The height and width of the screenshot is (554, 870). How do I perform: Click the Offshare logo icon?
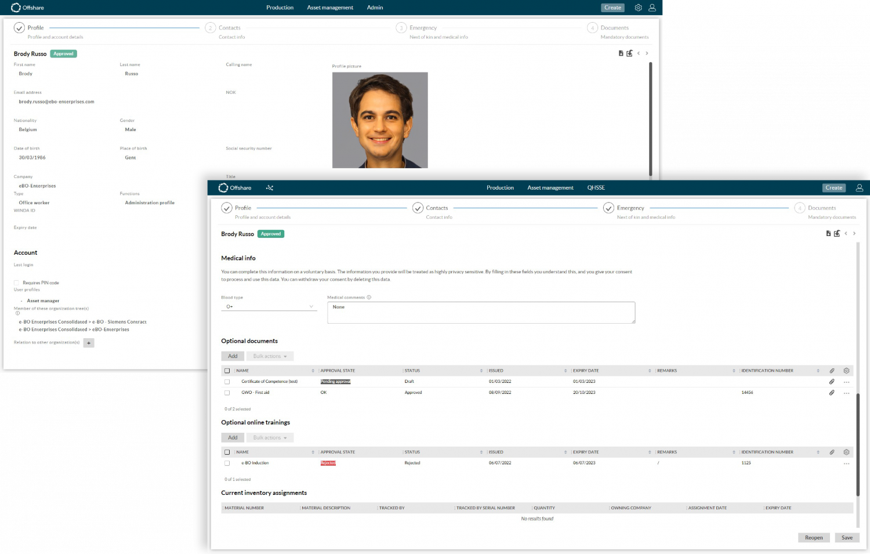tap(223, 187)
